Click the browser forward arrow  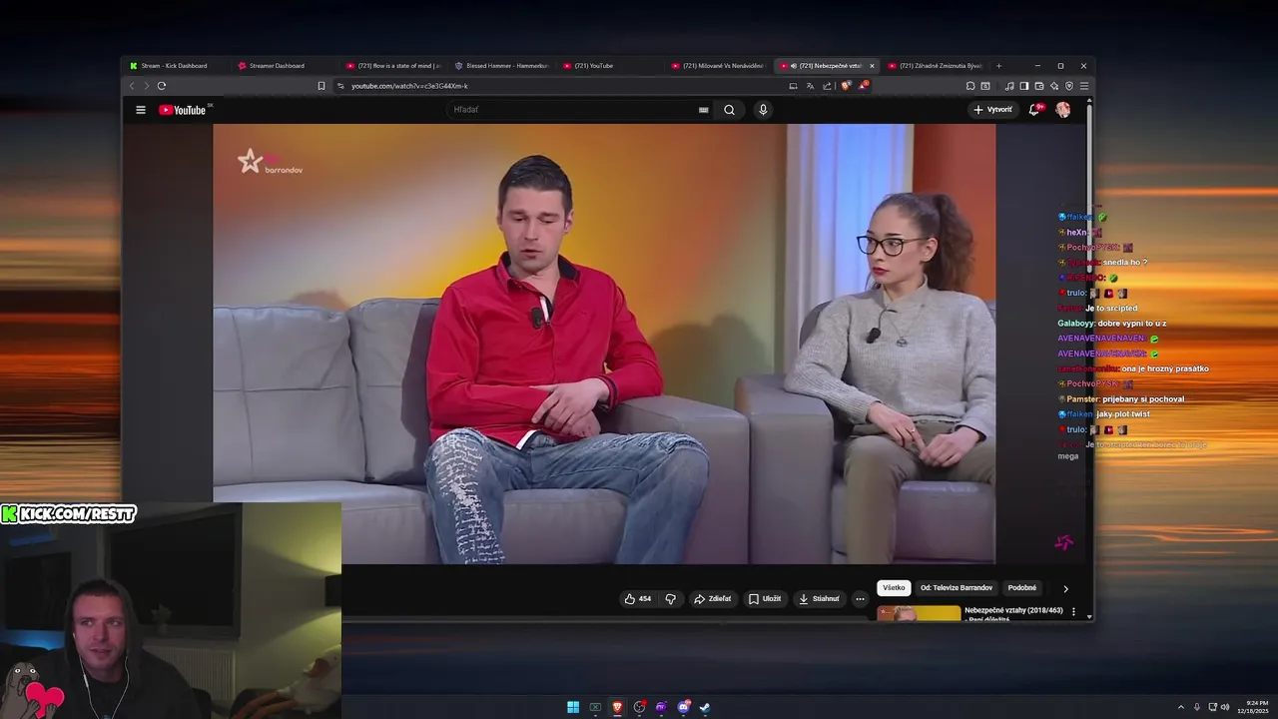point(146,86)
